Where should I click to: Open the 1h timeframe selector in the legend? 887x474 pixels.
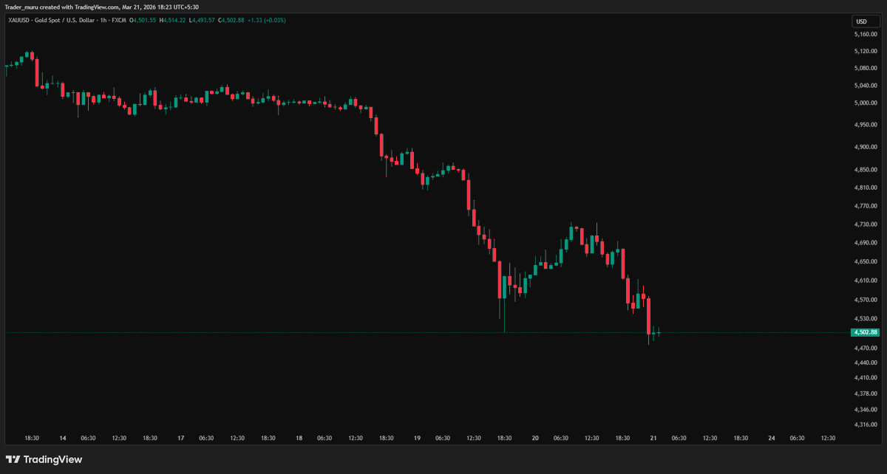(103, 21)
